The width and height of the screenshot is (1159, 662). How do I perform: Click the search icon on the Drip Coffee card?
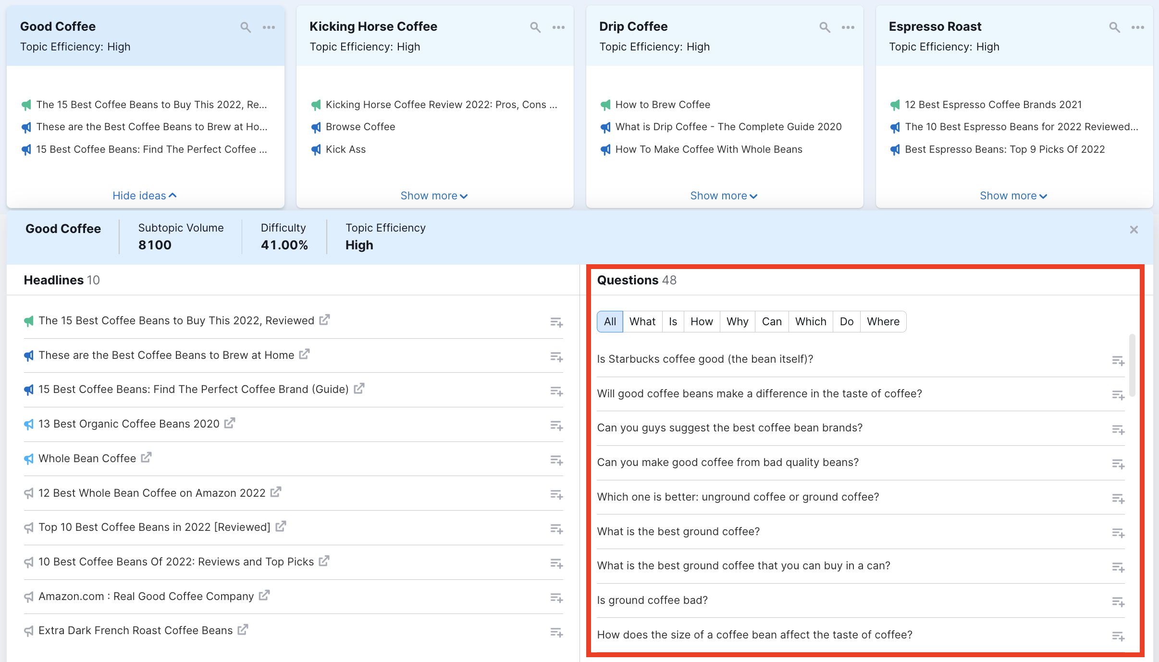coord(825,27)
